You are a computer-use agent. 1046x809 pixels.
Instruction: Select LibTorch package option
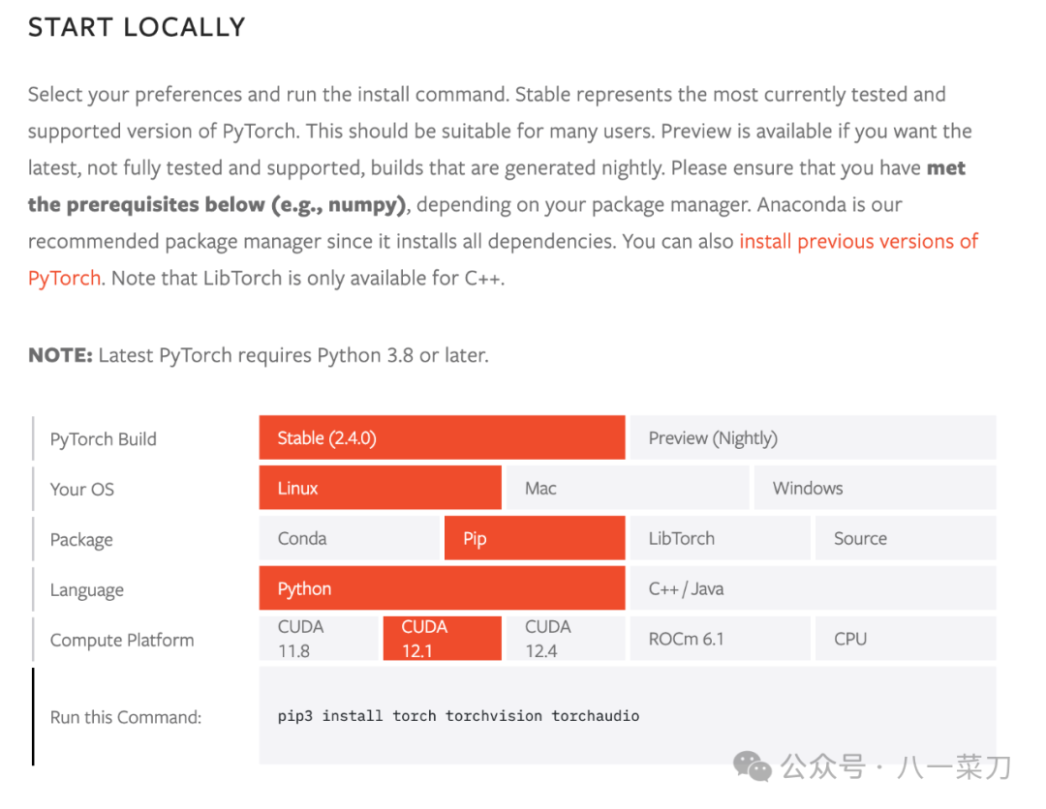click(720, 538)
